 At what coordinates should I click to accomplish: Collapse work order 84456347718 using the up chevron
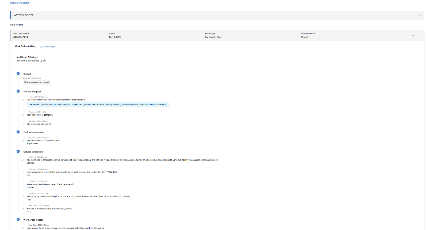413,36
